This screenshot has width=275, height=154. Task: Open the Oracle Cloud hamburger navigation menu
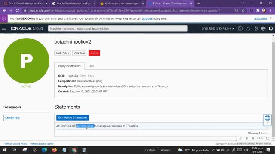point(4,28)
